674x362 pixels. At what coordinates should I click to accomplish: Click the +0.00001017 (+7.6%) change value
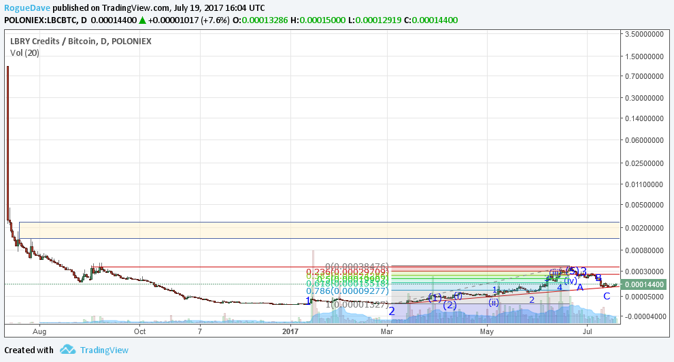188,20
